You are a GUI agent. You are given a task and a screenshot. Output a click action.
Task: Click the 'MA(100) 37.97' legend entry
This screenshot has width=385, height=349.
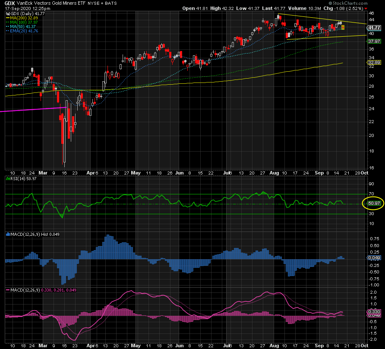(24, 22)
